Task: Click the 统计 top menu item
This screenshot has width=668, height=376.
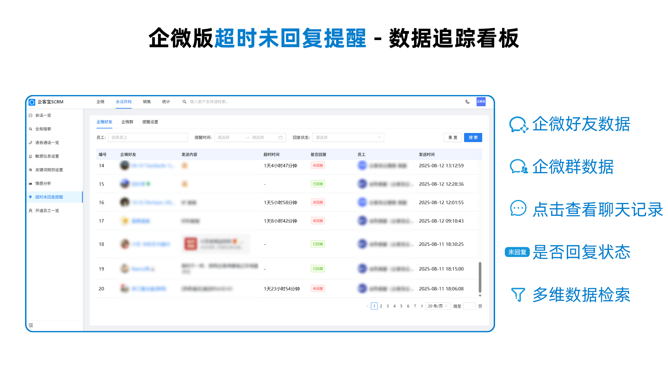Action: pyautogui.click(x=166, y=102)
